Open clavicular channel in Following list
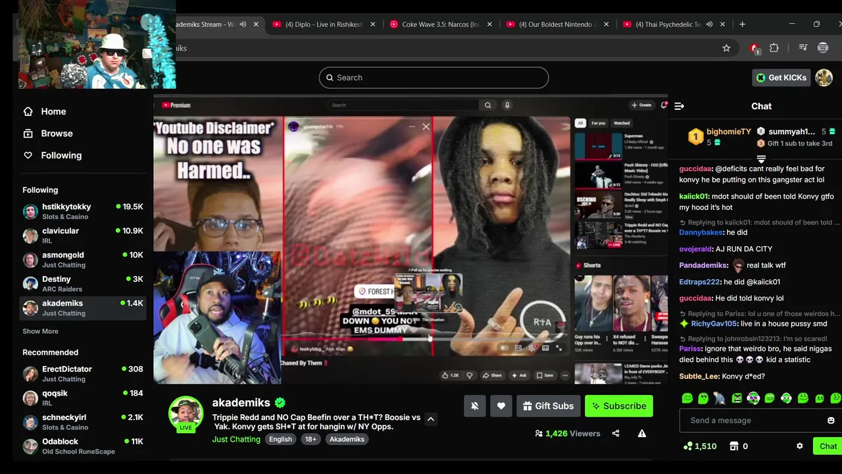 (x=83, y=236)
